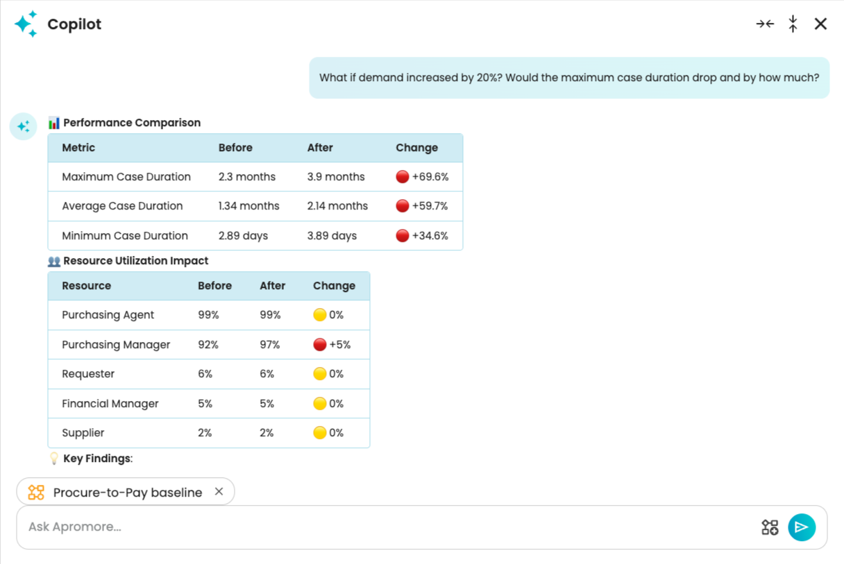Open the add model context icon
The width and height of the screenshot is (844, 564).
point(770,527)
